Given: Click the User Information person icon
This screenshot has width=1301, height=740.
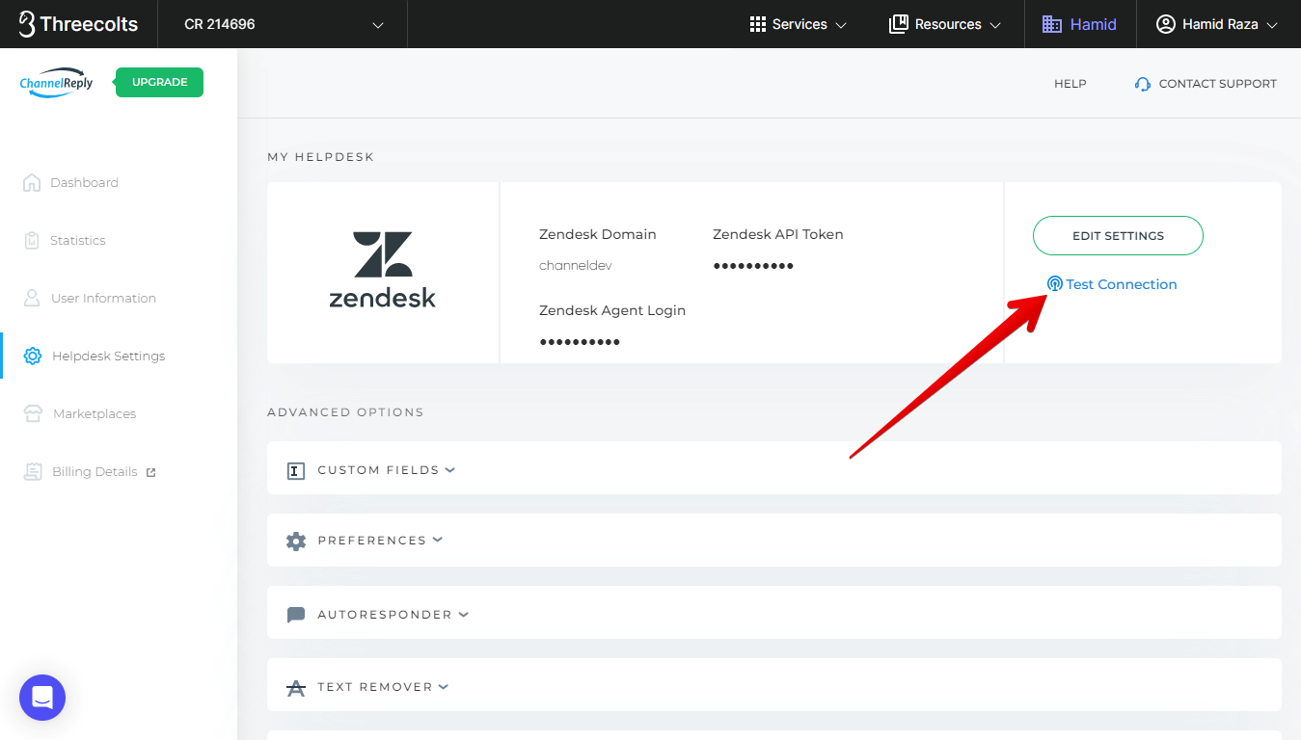Looking at the screenshot, I should [32, 298].
